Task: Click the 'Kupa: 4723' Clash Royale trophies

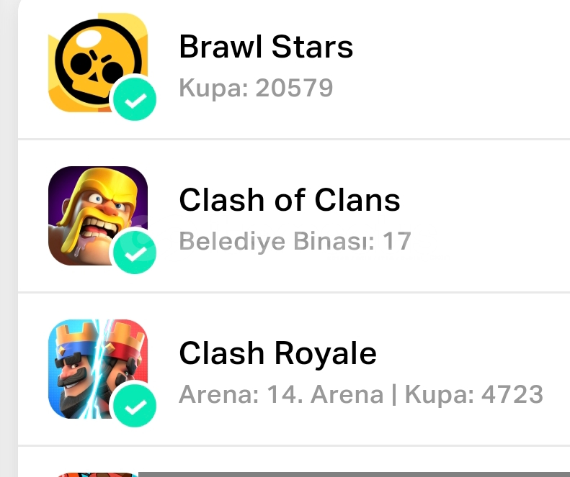Action: (x=474, y=394)
